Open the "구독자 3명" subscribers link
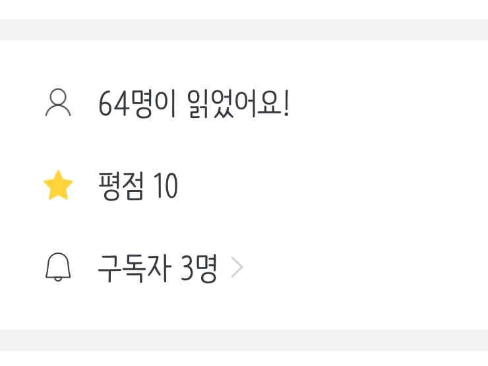 click(x=157, y=269)
